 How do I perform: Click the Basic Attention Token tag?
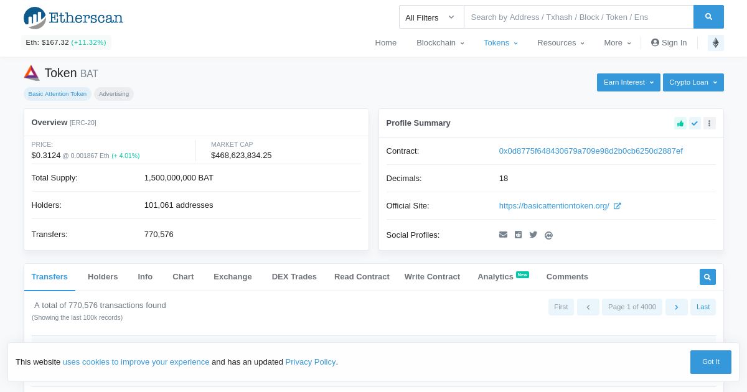pyautogui.click(x=57, y=94)
